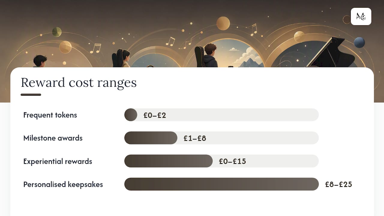
Task: Click the Frequent tokens label
Action: tap(50, 115)
